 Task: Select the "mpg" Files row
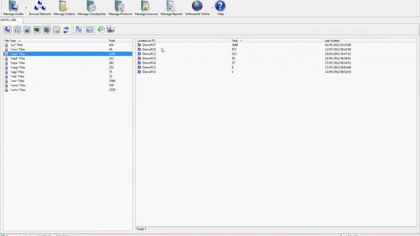coord(68,68)
